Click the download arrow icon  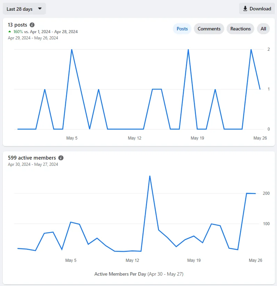(245, 9)
